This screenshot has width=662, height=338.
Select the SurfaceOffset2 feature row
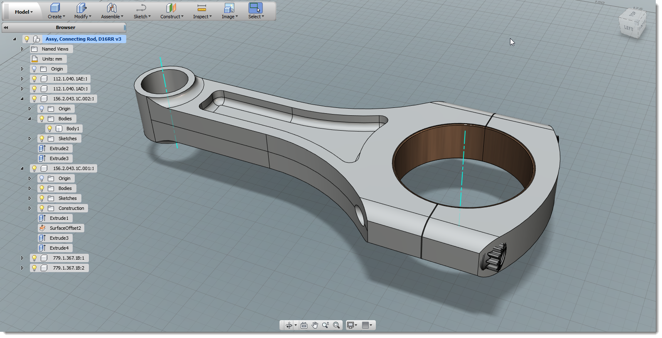[x=61, y=228]
